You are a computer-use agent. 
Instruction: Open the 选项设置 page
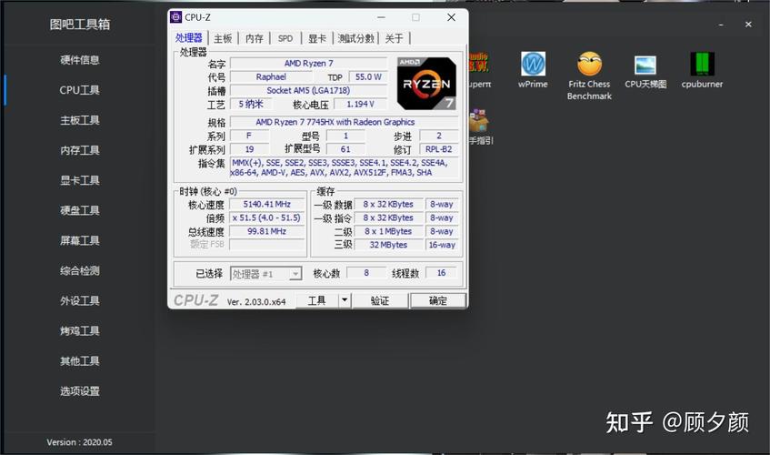point(80,390)
